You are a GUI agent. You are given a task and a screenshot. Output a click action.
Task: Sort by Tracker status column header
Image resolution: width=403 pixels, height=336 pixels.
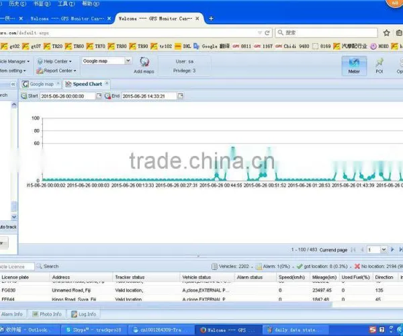146,277
